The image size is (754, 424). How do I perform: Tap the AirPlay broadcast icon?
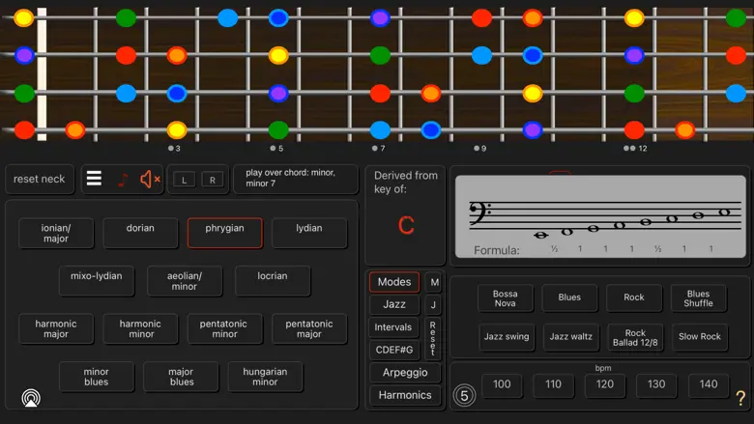tap(31, 398)
